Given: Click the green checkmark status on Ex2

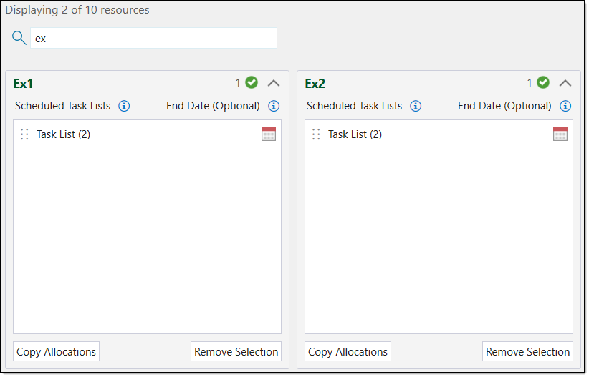Looking at the screenshot, I should pos(543,83).
